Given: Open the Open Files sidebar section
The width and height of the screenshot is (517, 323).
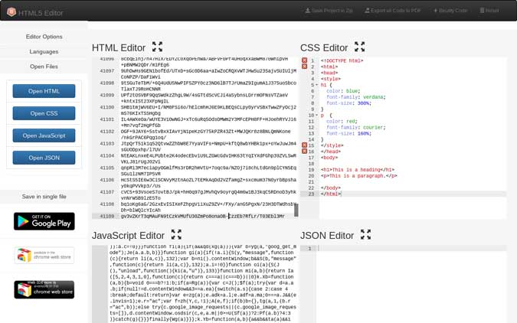Looking at the screenshot, I should point(44,67).
